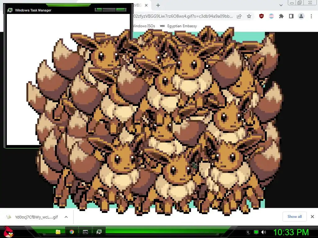Open the file explorer folder taskbar icon
The image size is (318, 238).
(x=58, y=232)
